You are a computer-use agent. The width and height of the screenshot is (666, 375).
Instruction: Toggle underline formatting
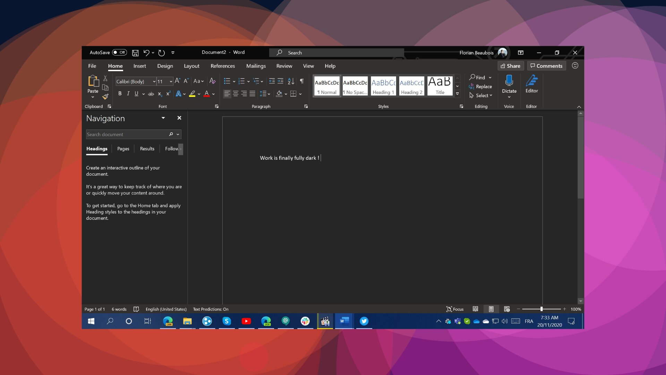[x=136, y=94]
